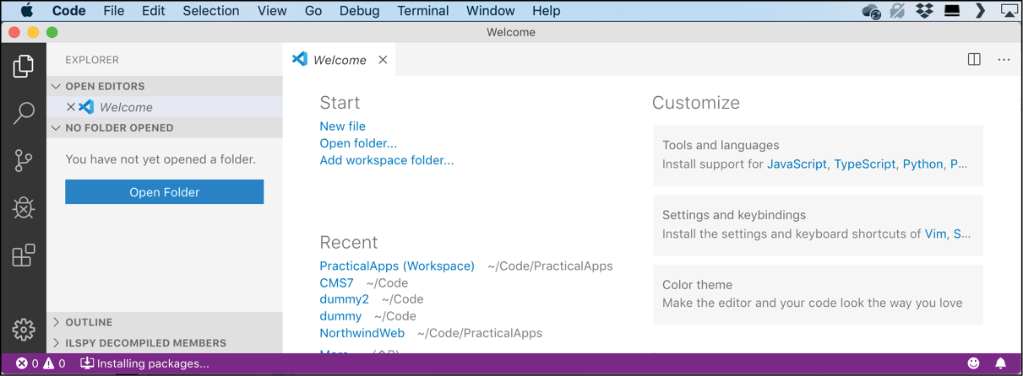The width and height of the screenshot is (1023, 376).
Task: Open the recent dummy folder
Action: point(340,316)
